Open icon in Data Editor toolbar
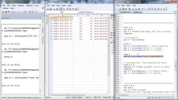The height and width of the screenshot is (100, 178). (x=48, y=9)
